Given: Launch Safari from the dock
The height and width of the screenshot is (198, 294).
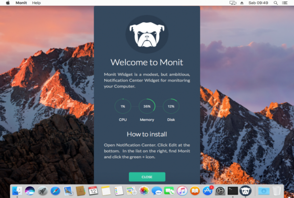Looking at the screenshot, I should (x=55, y=191).
